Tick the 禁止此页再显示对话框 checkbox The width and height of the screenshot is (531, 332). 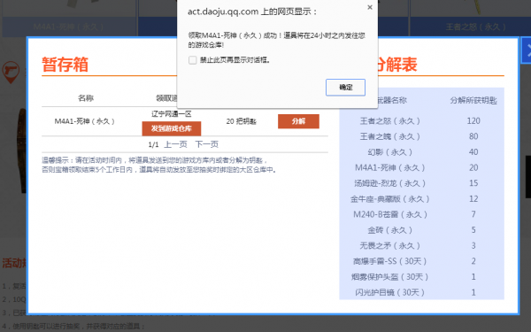pyautogui.click(x=193, y=60)
